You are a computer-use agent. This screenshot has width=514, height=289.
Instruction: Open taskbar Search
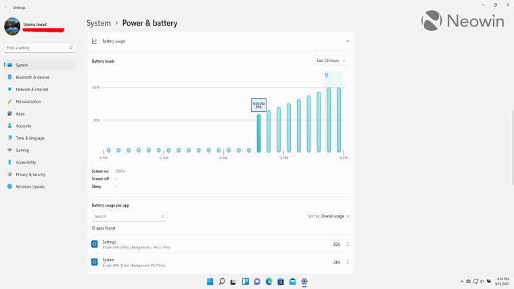tap(222, 282)
